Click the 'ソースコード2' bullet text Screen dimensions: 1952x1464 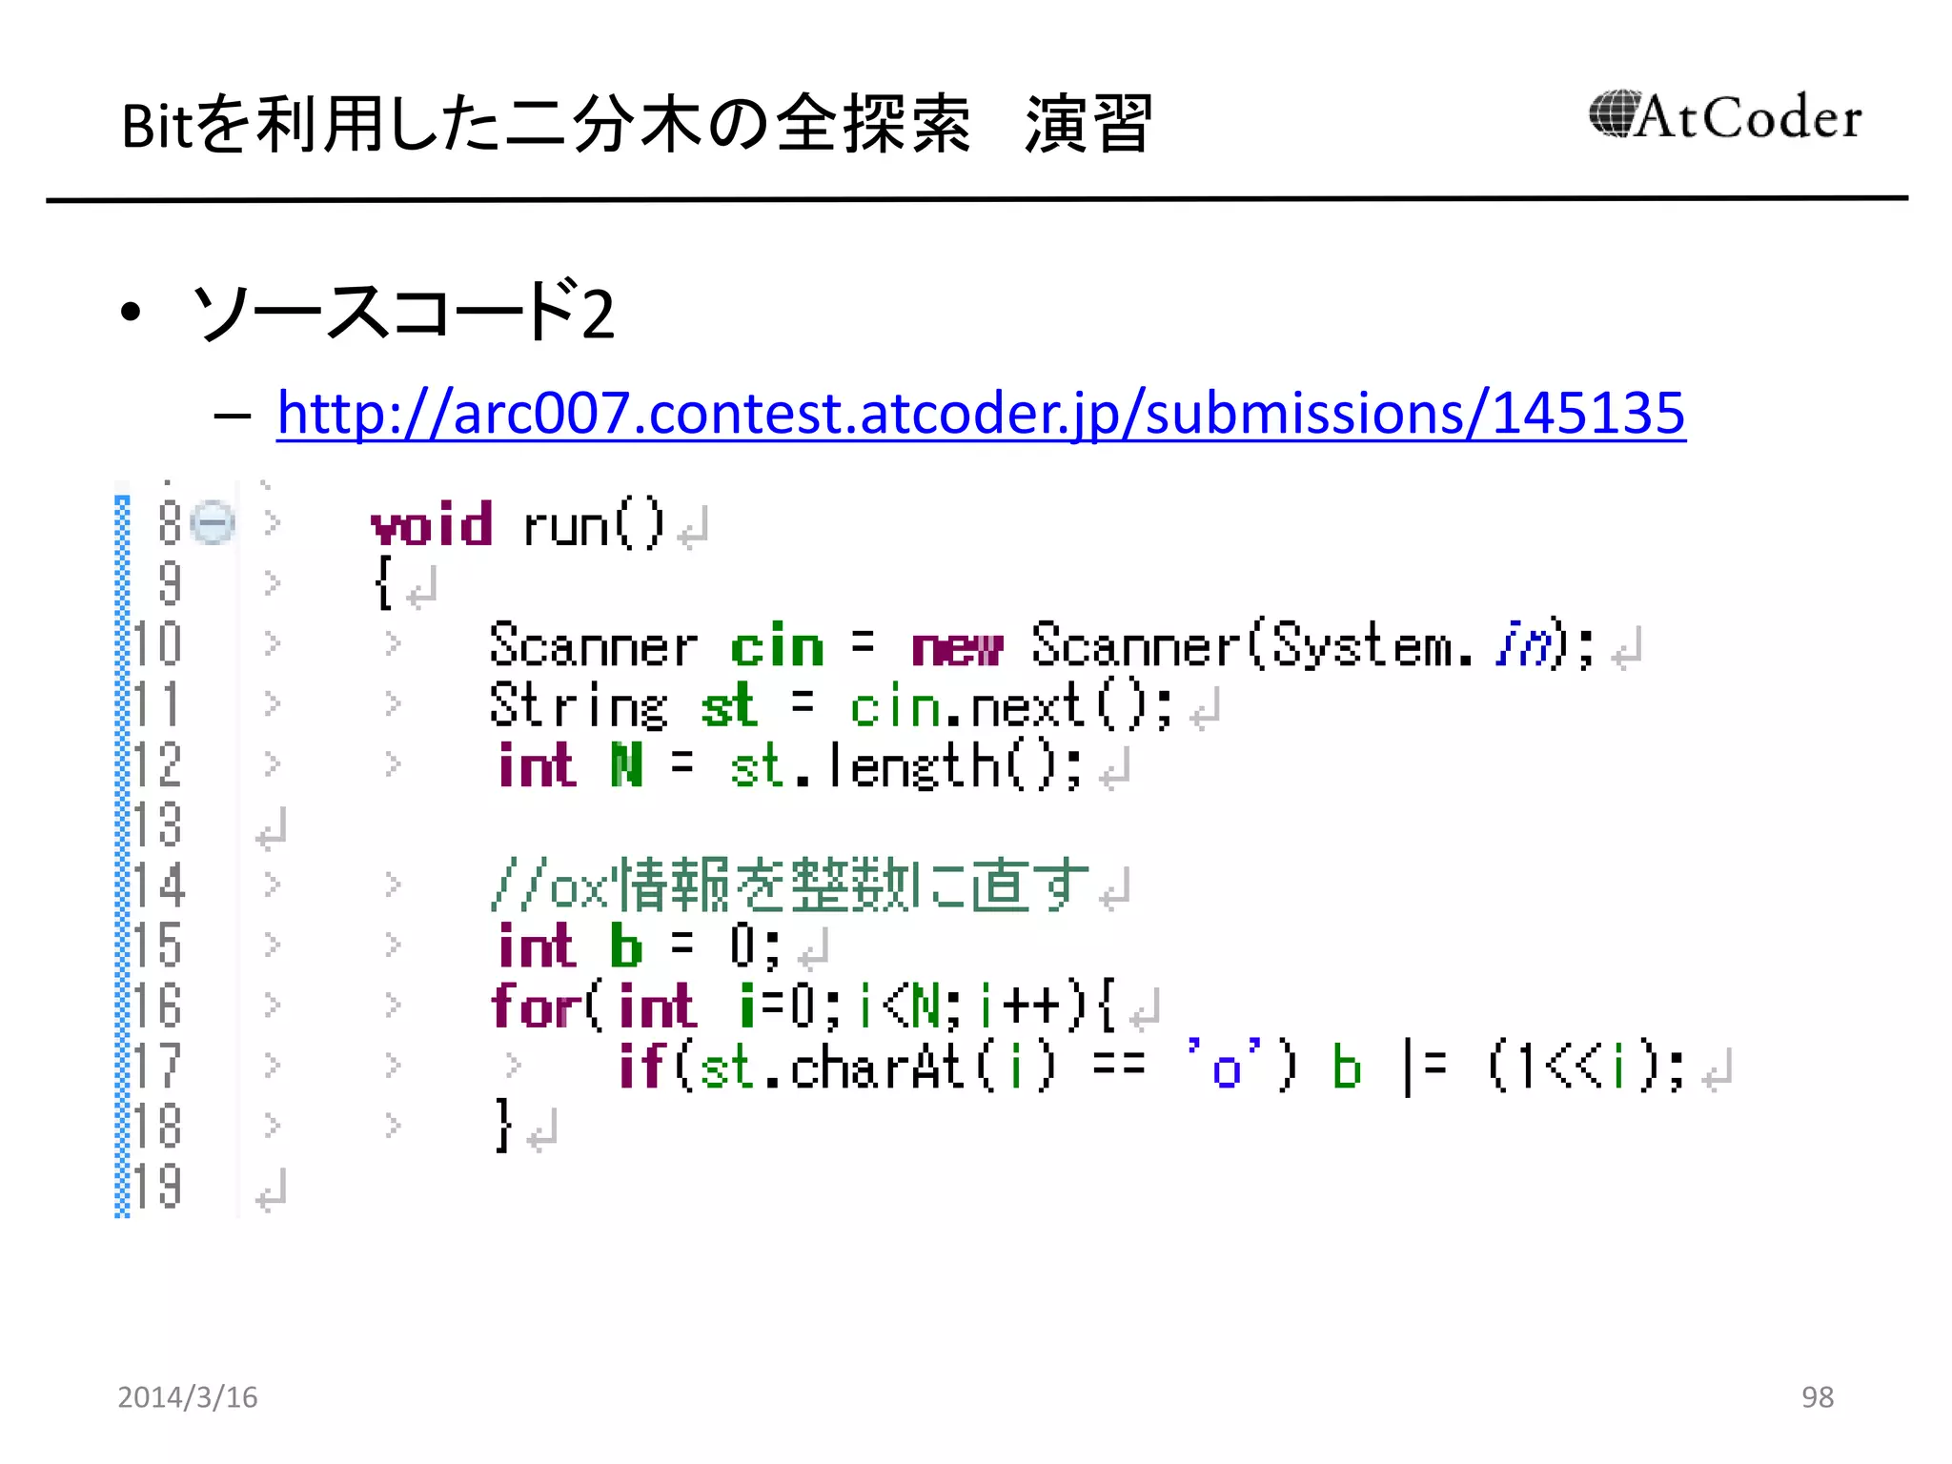[403, 312]
